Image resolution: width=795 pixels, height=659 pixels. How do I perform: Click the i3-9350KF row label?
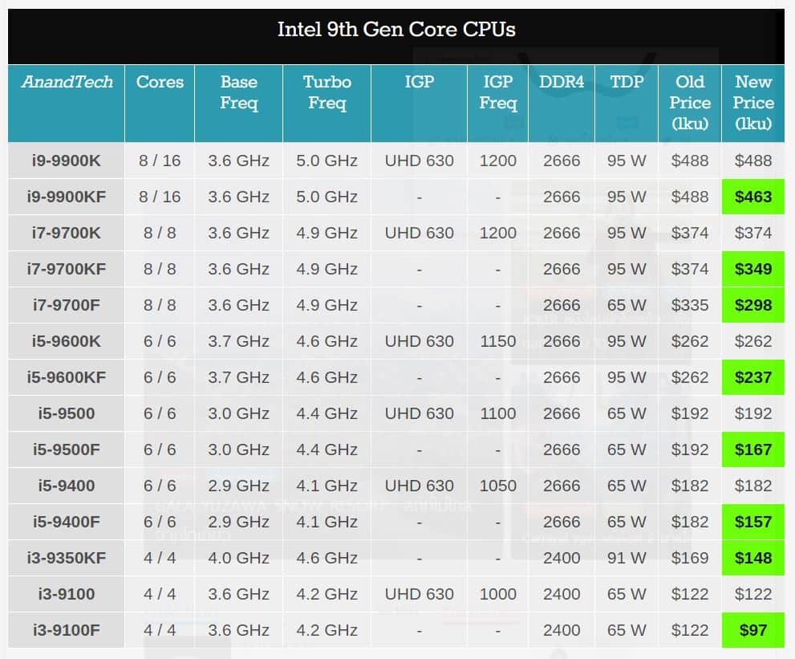click(67, 558)
